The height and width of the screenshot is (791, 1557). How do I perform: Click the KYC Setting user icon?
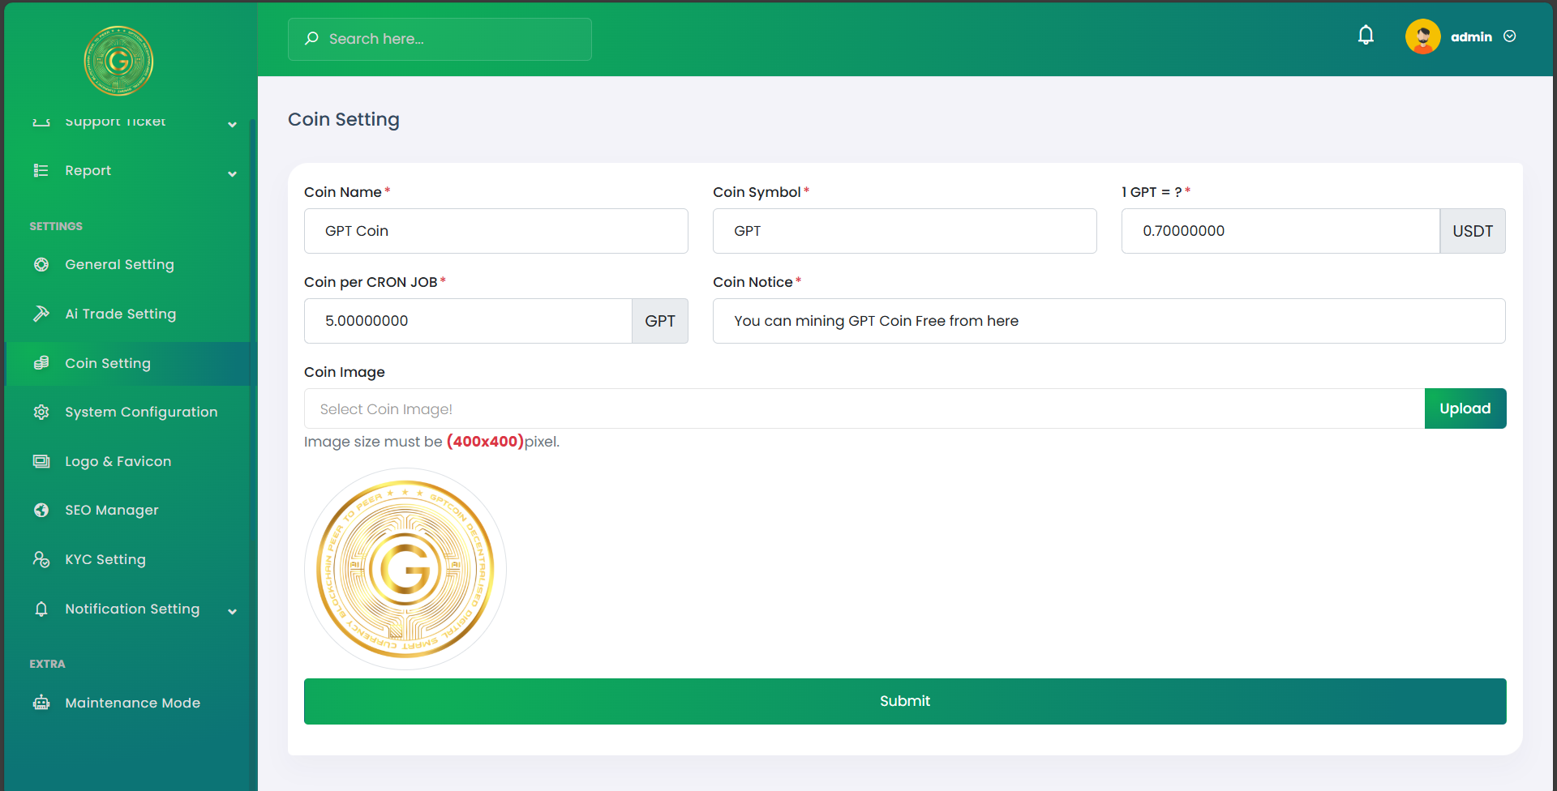pos(41,559)
